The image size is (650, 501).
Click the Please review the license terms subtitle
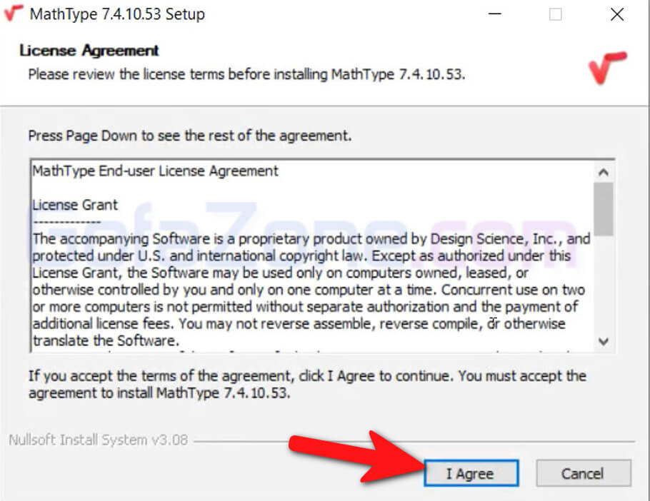tap(246, 74)
